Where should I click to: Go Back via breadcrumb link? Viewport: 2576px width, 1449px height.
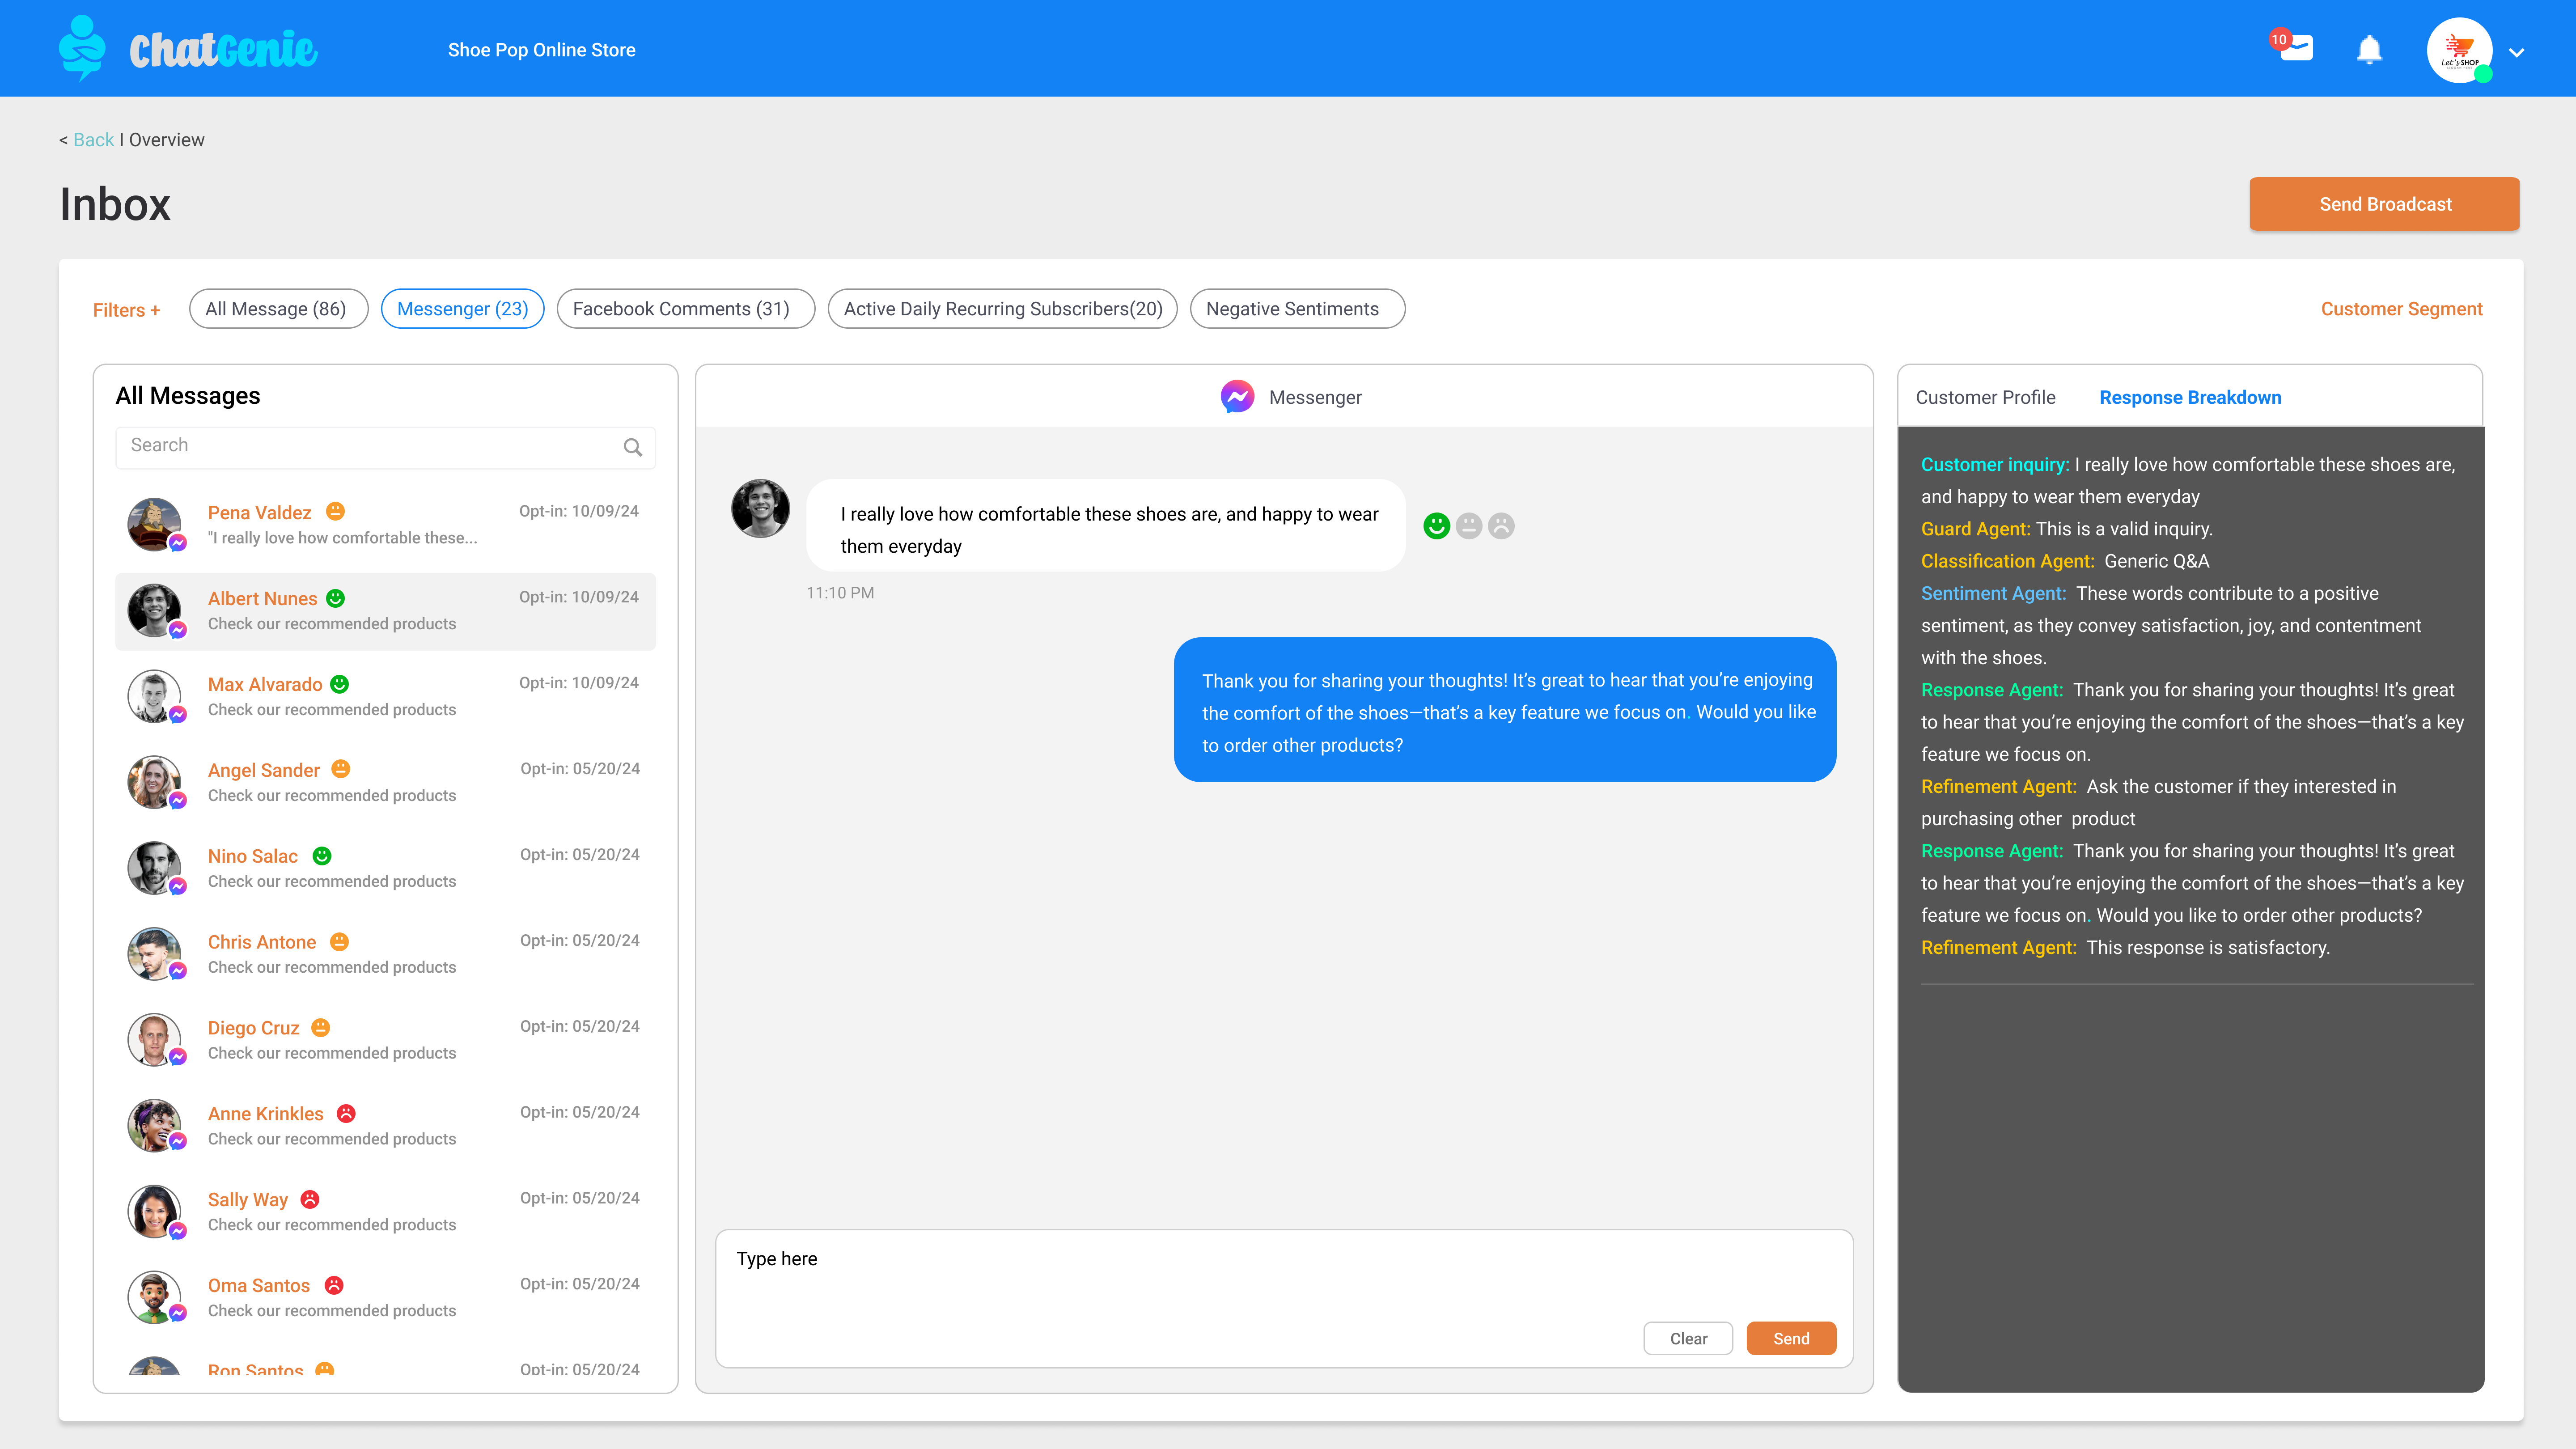(x=93, y=140)
